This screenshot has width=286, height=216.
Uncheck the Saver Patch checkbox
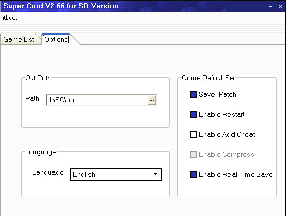tap(193, 95)
